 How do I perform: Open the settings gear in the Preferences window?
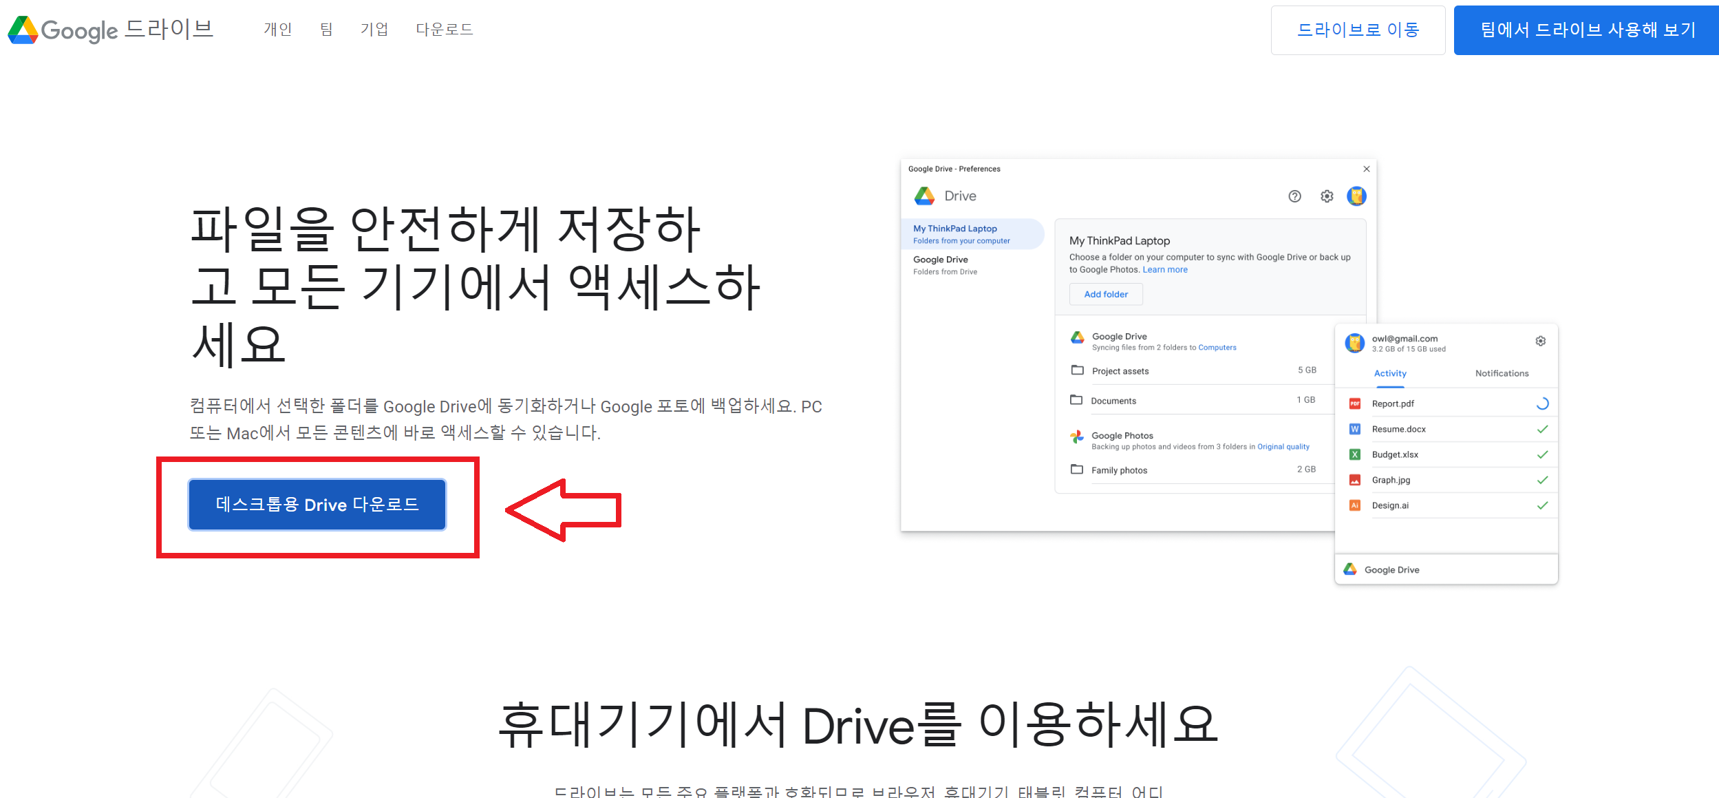(1327, 196)
